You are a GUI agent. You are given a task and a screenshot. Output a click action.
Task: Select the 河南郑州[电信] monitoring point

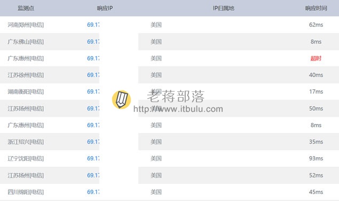[26, 25]
